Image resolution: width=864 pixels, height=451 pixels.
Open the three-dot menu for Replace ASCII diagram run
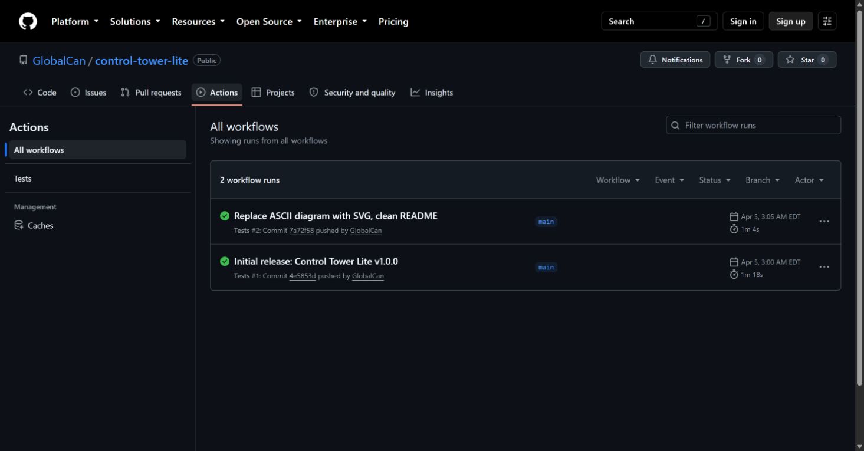point(824,222)
